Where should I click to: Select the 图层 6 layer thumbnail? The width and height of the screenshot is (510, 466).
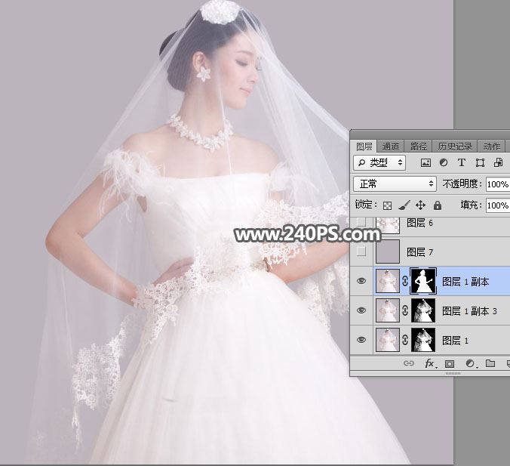tap(388, 225)
